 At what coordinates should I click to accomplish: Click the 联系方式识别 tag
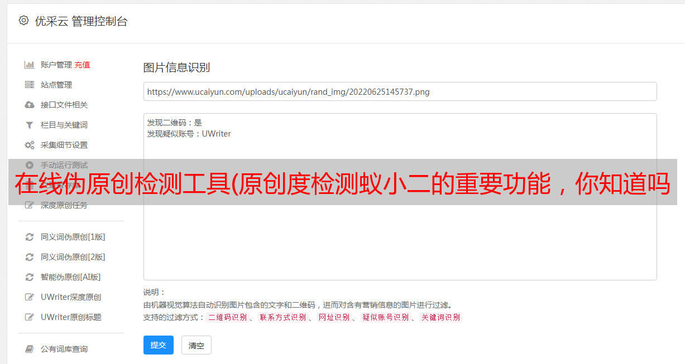(x=282, y=317)
